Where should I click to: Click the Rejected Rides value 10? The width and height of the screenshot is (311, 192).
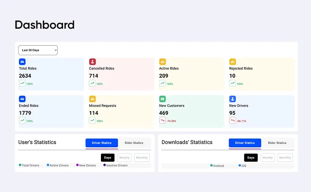[x=232, y=76]
